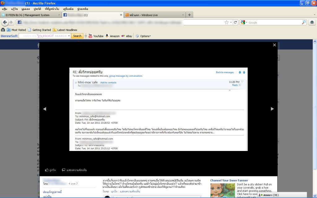Go back with the browser back arrow
Screen dimensions: 317x198
(x=5, y=22)
